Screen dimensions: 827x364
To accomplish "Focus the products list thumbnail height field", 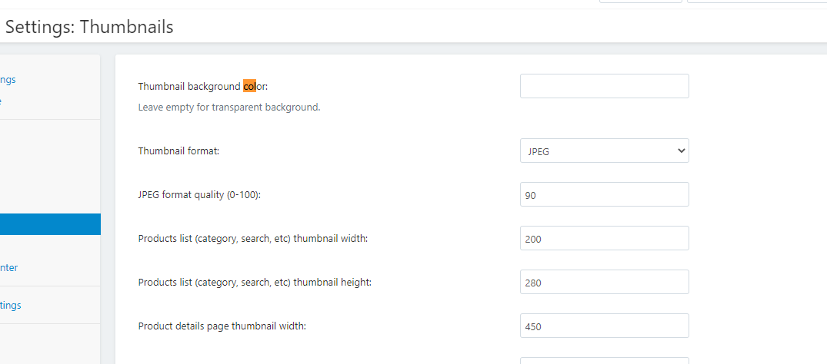I will [605, 282].
